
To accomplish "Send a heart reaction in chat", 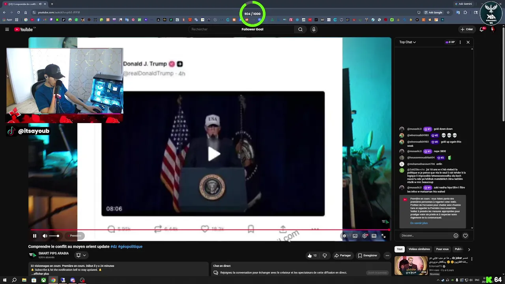I will 465,235.
